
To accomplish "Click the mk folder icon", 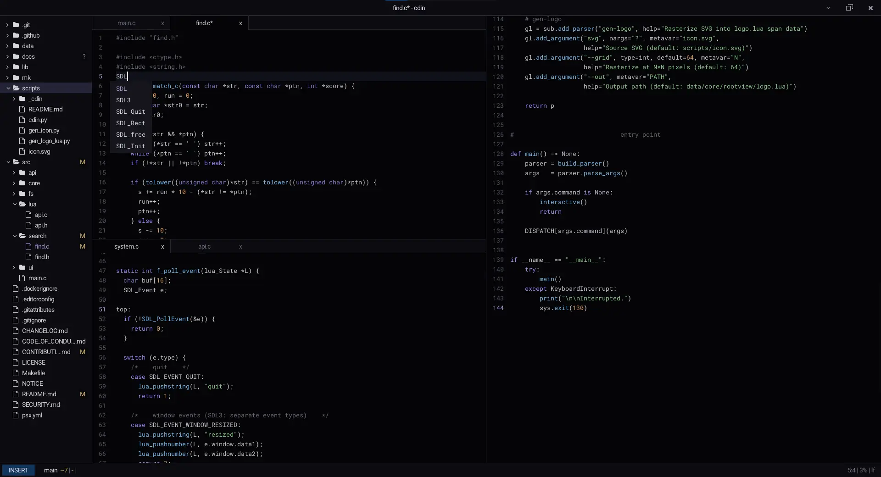I will [x=16, y=78].
